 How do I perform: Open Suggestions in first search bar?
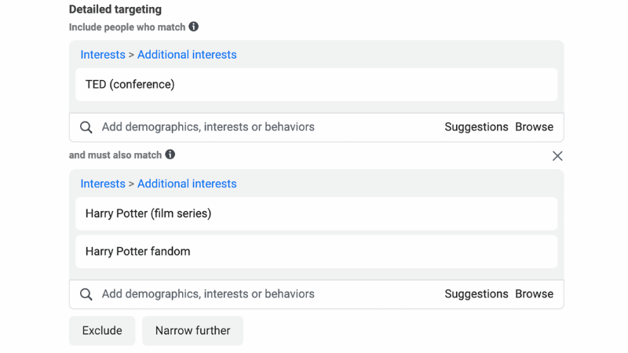click(476, 127)
